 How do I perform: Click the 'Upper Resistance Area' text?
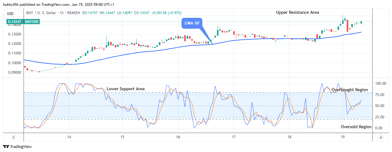[x=297, y=13]
